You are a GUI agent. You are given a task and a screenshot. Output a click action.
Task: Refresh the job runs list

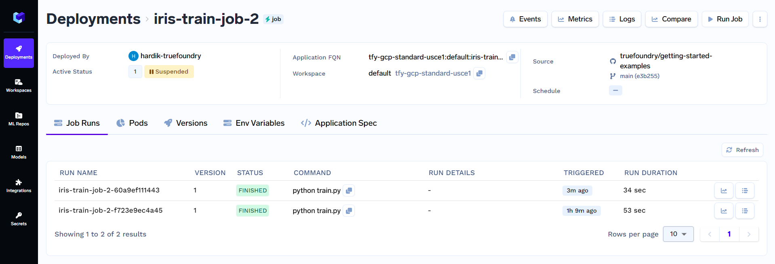pyautogui.click(x=742, y=150)
